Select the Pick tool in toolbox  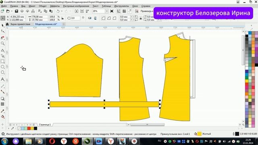pos(3,25)
